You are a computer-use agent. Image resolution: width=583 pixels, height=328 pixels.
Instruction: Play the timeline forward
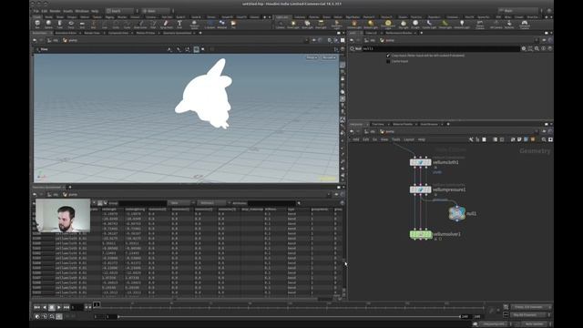tap(58, 307)
